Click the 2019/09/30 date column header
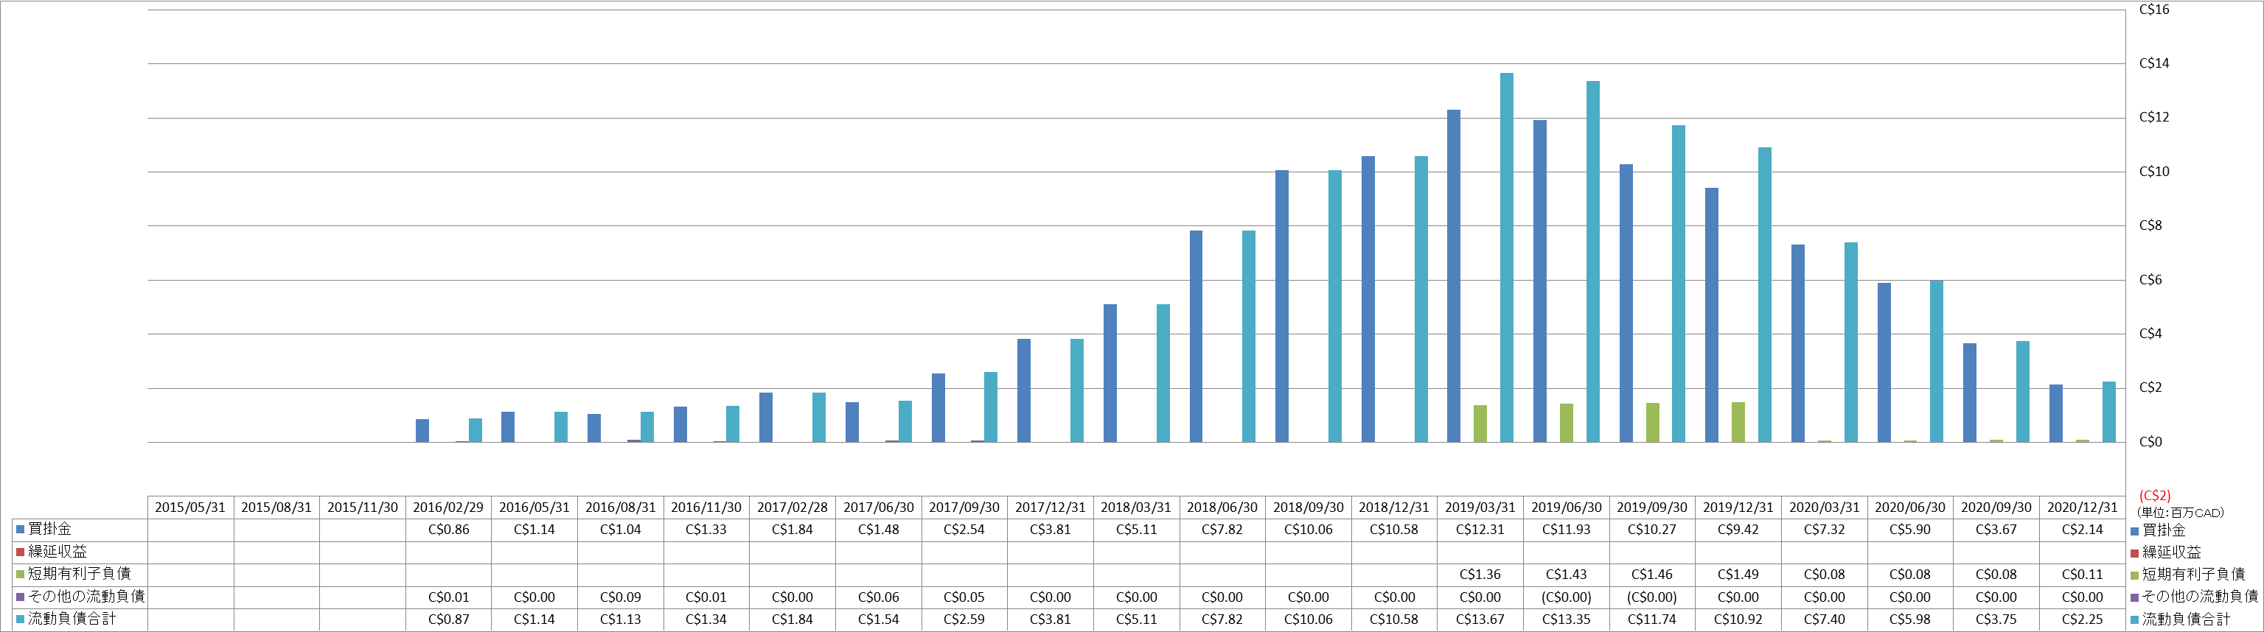2264x632 pixels. (1652, 508)
